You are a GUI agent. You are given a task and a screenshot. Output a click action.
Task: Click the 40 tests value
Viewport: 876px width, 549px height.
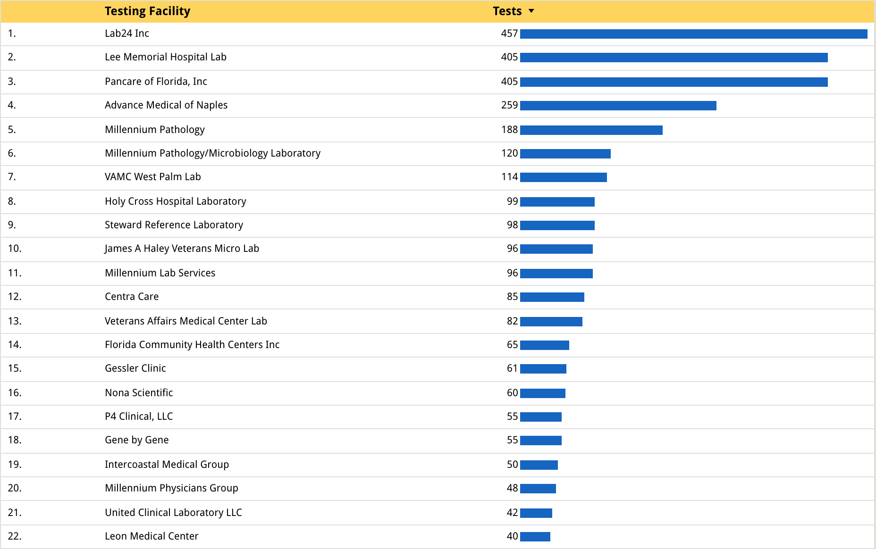513,536
